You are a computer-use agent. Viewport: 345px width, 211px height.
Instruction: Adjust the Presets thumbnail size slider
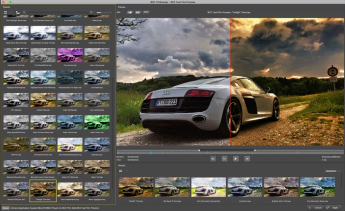(x=104, y=13)
